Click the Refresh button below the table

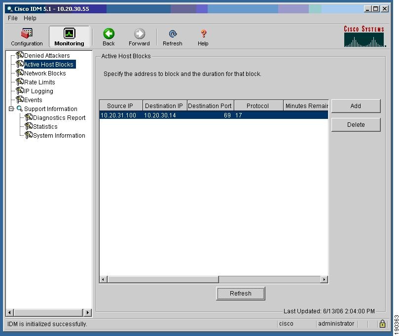[x=240, y=294]
